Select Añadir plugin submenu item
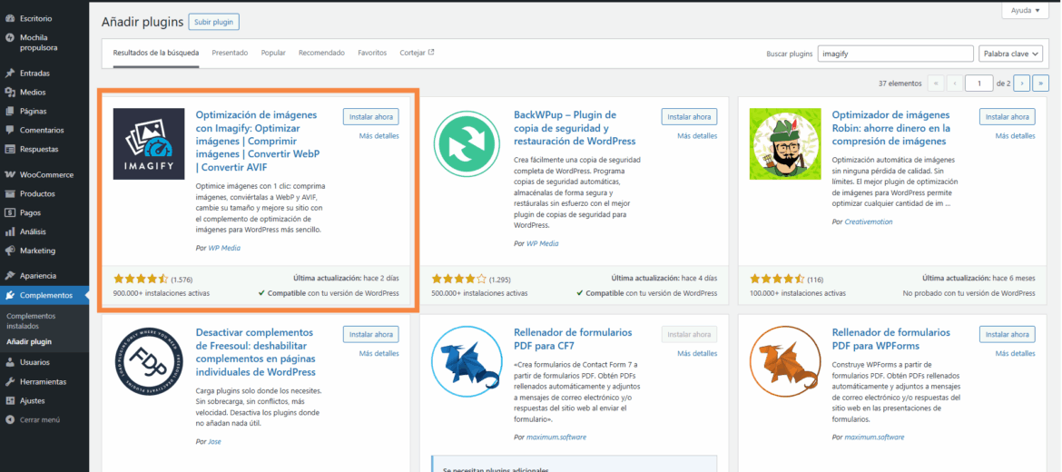 click(29, 342)
